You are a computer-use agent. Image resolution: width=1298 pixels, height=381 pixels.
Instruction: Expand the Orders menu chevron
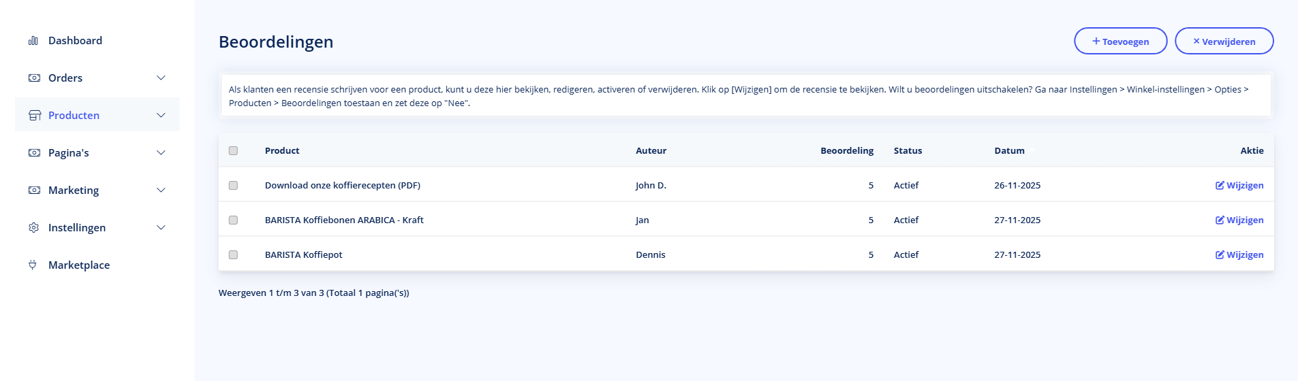pos(161,78)
